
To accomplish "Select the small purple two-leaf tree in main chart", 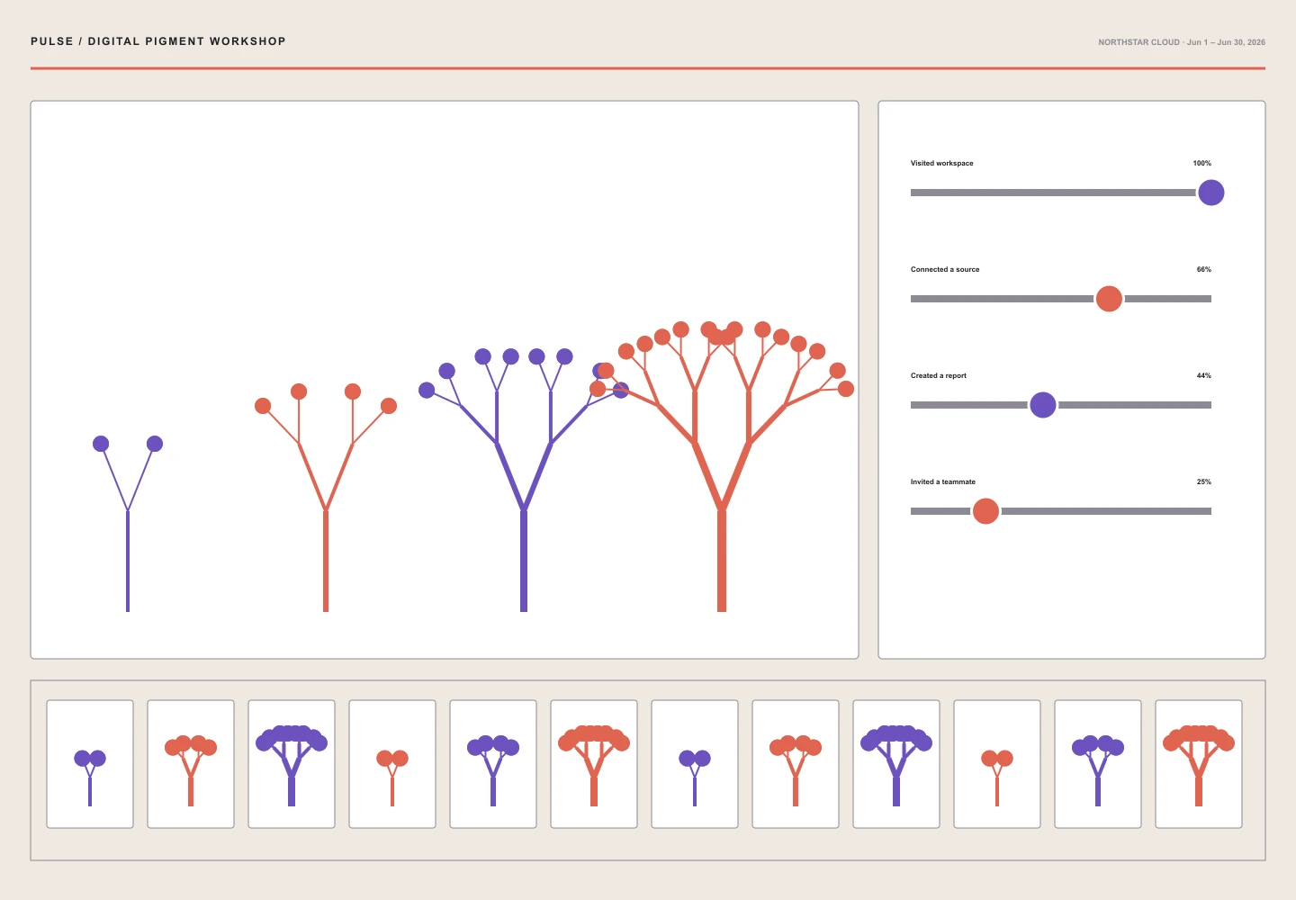I will [x=128, y=524].
